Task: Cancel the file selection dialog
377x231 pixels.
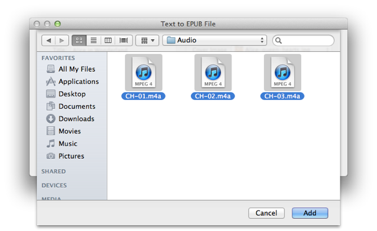Action: tap(266, 213)
